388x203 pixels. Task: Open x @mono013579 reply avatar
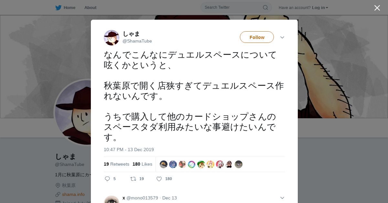tap(112, 199)
